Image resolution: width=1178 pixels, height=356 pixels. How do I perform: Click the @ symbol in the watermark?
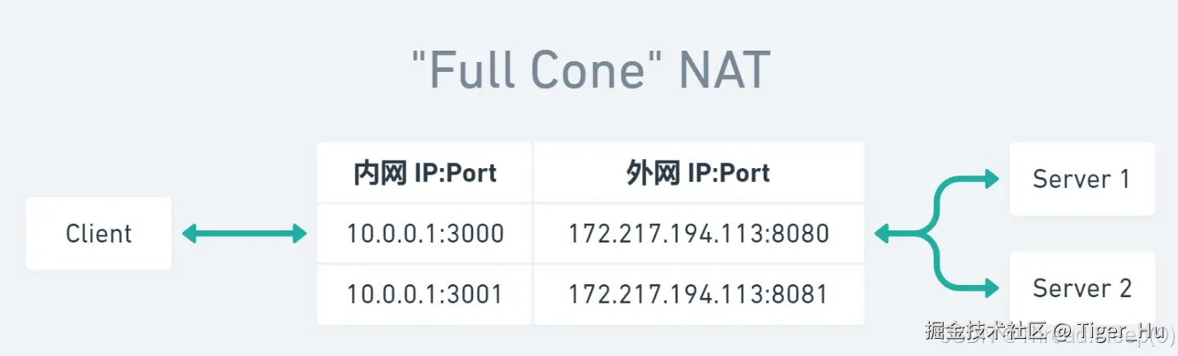(1061, 332)
